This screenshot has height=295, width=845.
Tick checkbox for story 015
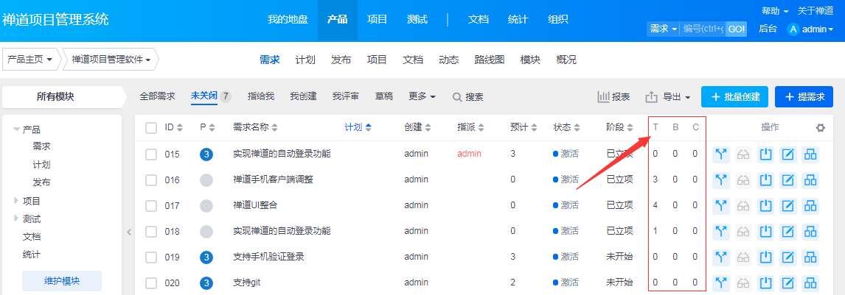point(151,154)
